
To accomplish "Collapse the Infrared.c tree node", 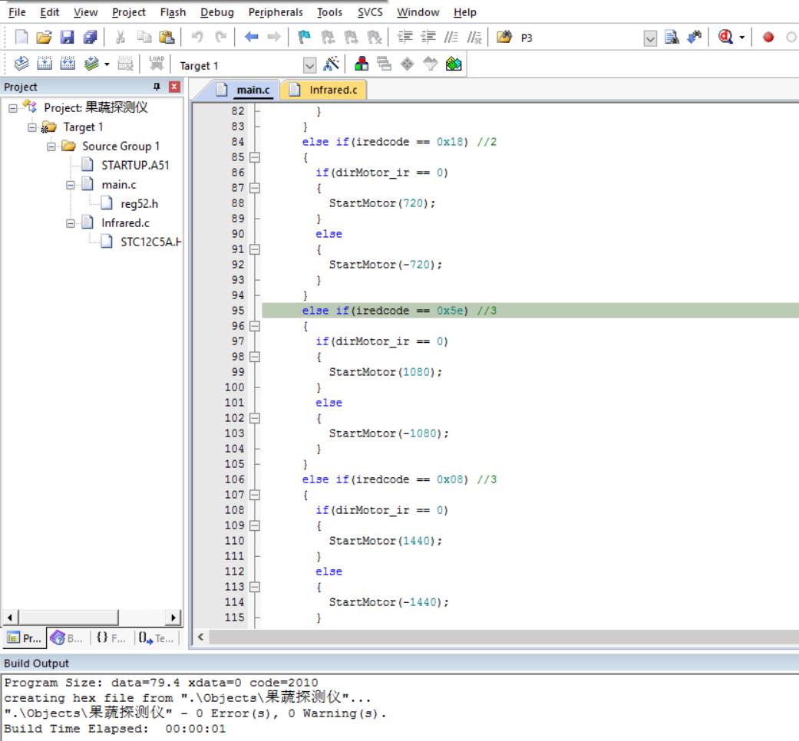I will click(71, 223).
